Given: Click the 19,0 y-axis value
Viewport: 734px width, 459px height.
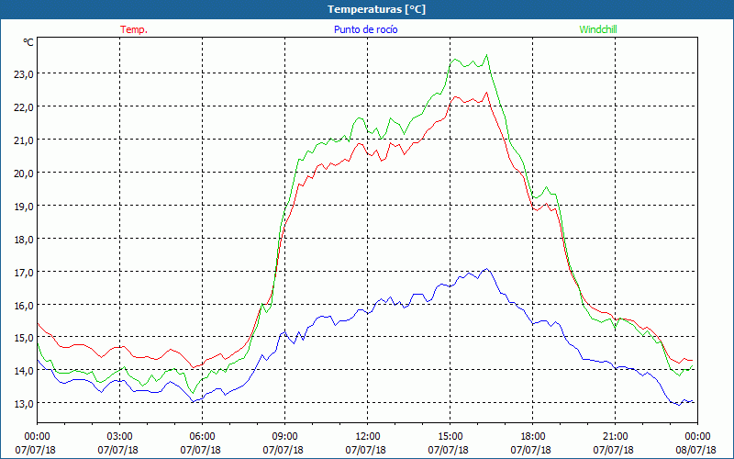Looking at the screenshot, I should tap(24, 206).
